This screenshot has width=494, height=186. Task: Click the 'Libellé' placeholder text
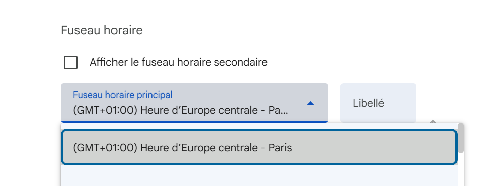click(368, 103)
